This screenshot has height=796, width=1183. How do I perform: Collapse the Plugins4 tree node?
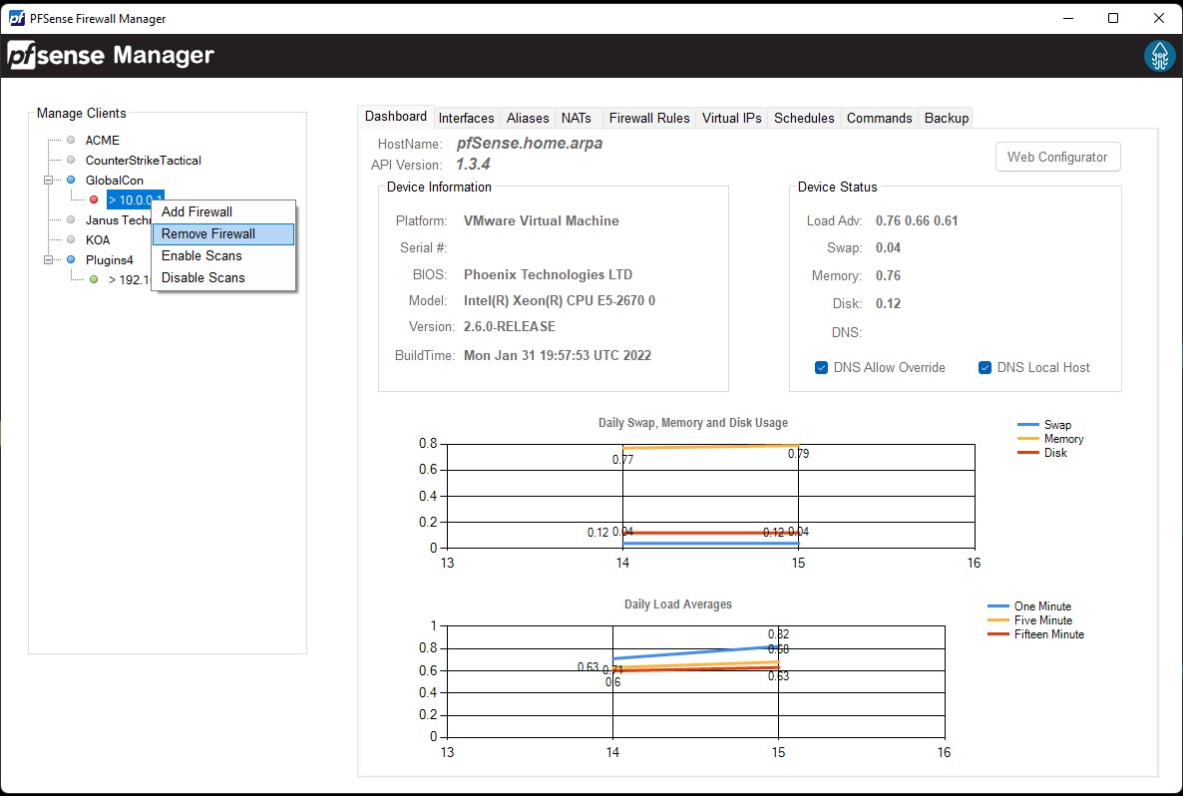click(x=48, y=259)
